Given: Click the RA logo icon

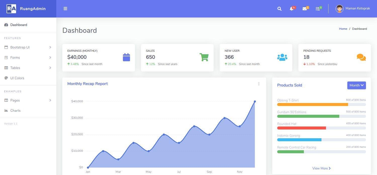Looking at the screenshot, I should [11, 9].
